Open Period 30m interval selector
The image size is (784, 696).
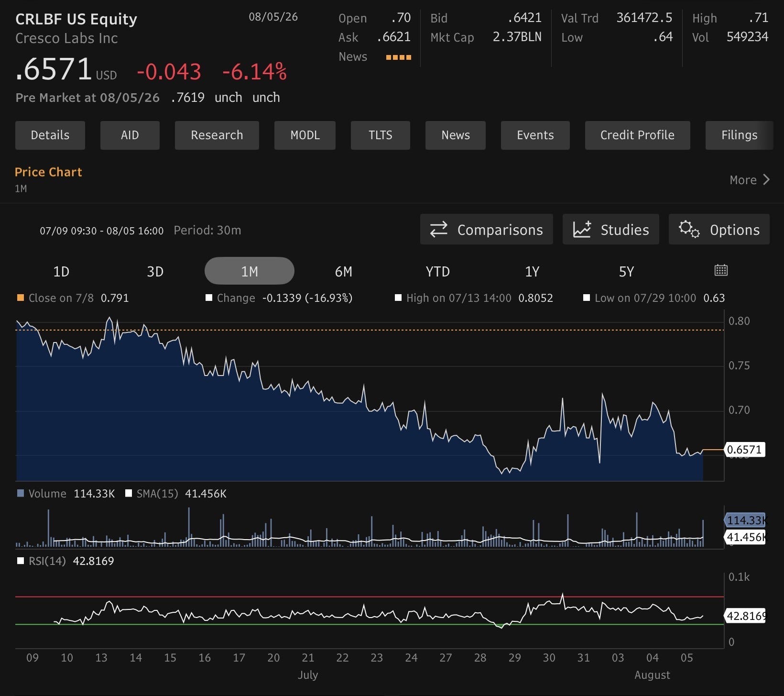[x=207, y=231]
